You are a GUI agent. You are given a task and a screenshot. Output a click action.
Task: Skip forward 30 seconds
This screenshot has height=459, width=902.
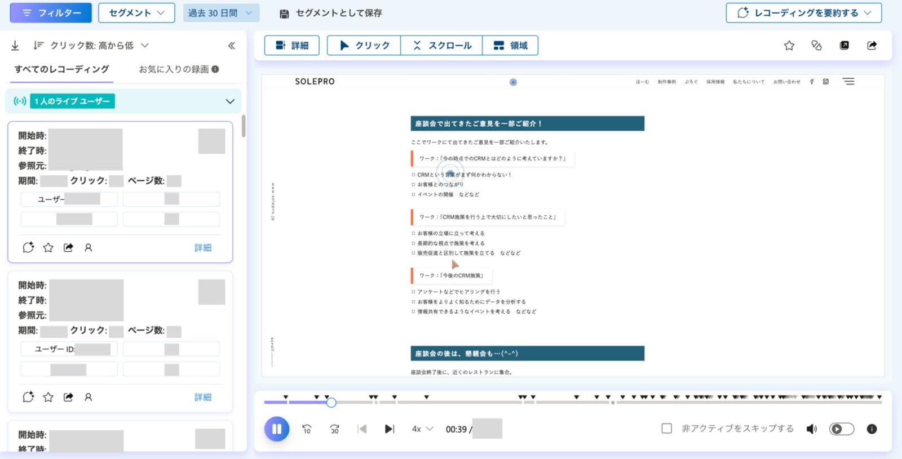pos(334,429)
